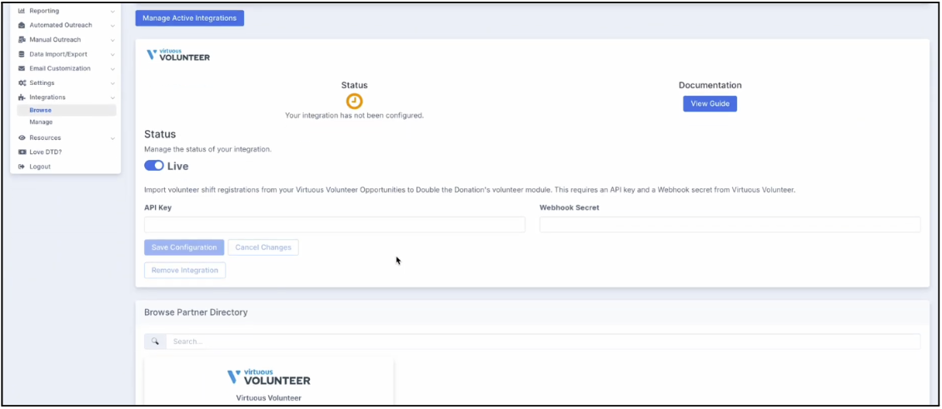Click the Resources eye icon

pos(22,137)
